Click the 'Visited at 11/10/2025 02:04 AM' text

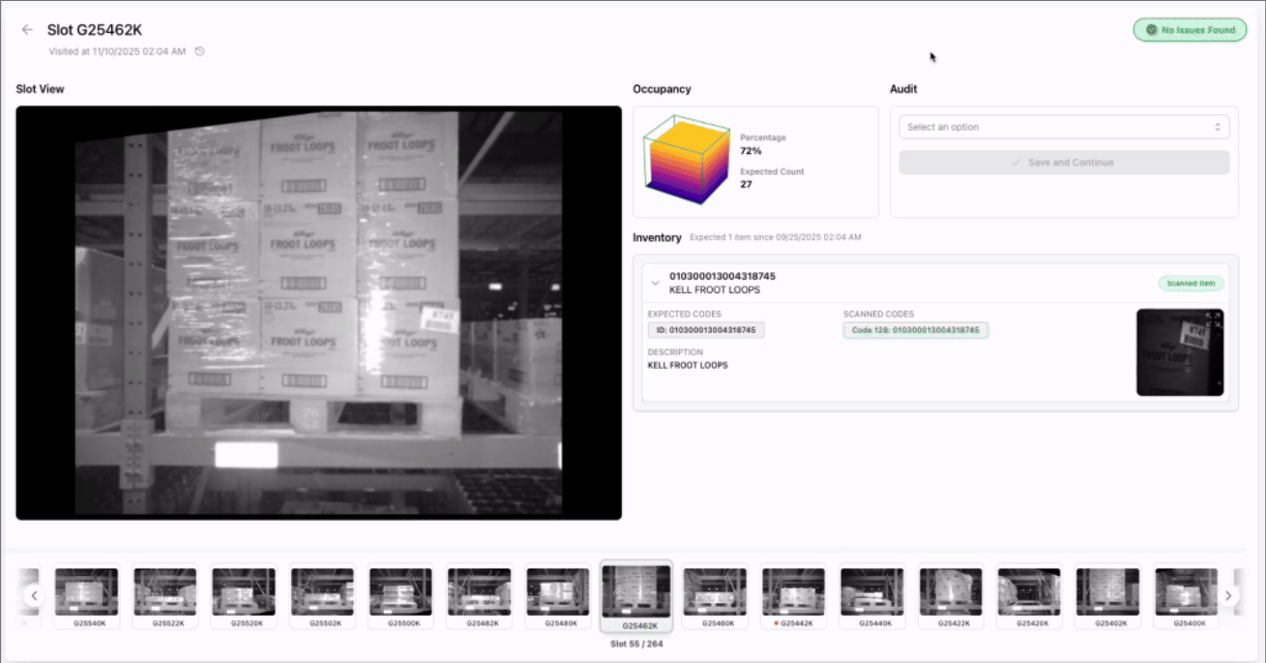tap(117, 51)
